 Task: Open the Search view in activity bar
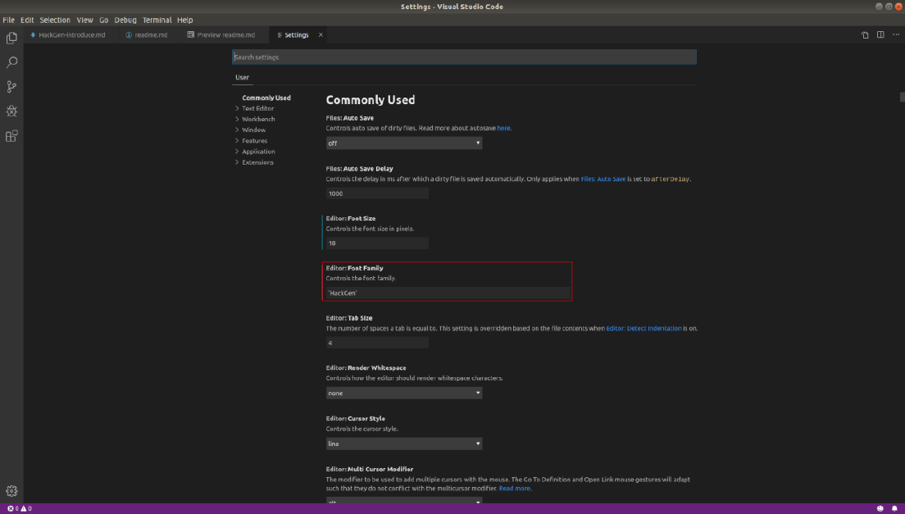pyautogui.click(x=11, y=62)
